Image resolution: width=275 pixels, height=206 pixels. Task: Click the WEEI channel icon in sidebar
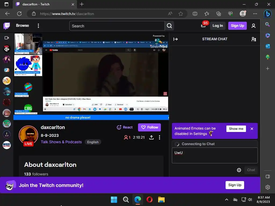(7, 145)
